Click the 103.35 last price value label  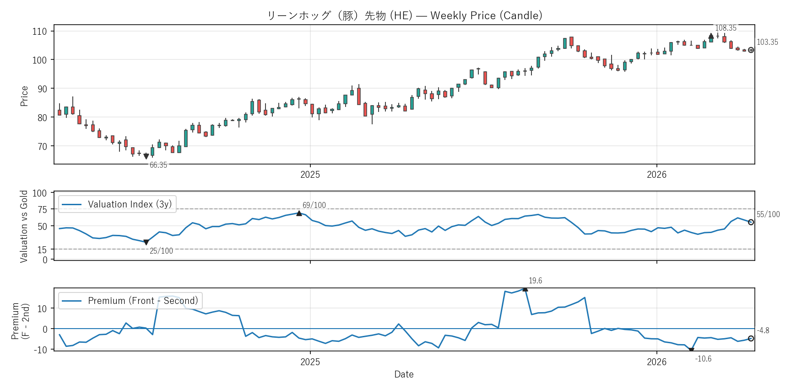(767, 42)
